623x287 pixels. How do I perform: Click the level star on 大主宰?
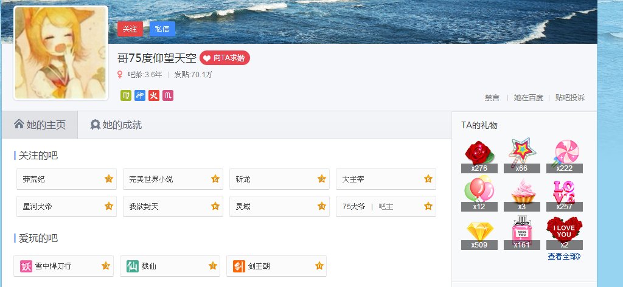click(x=428, y=179)
